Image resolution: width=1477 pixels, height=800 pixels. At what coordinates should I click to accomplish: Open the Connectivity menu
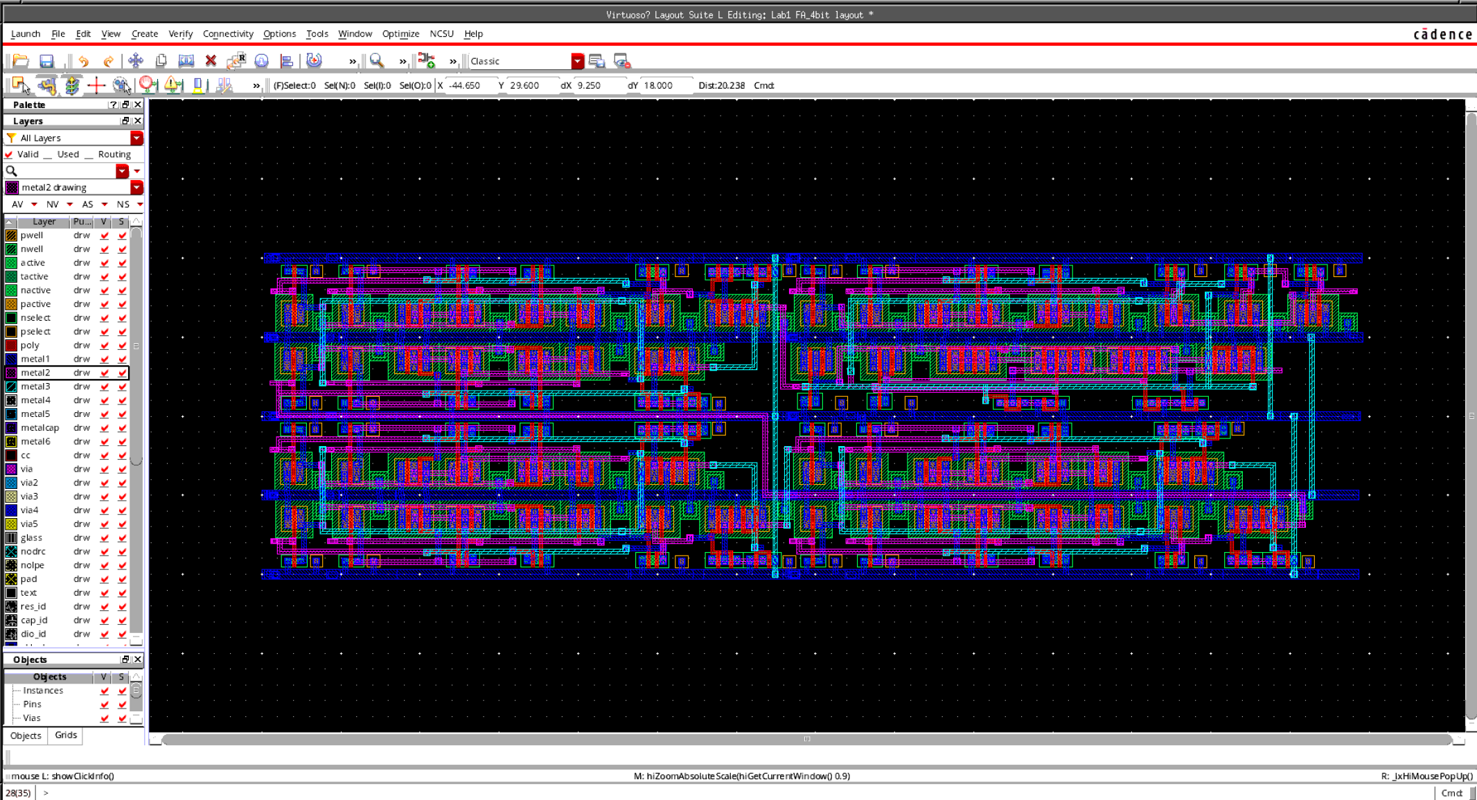point(228,34)
